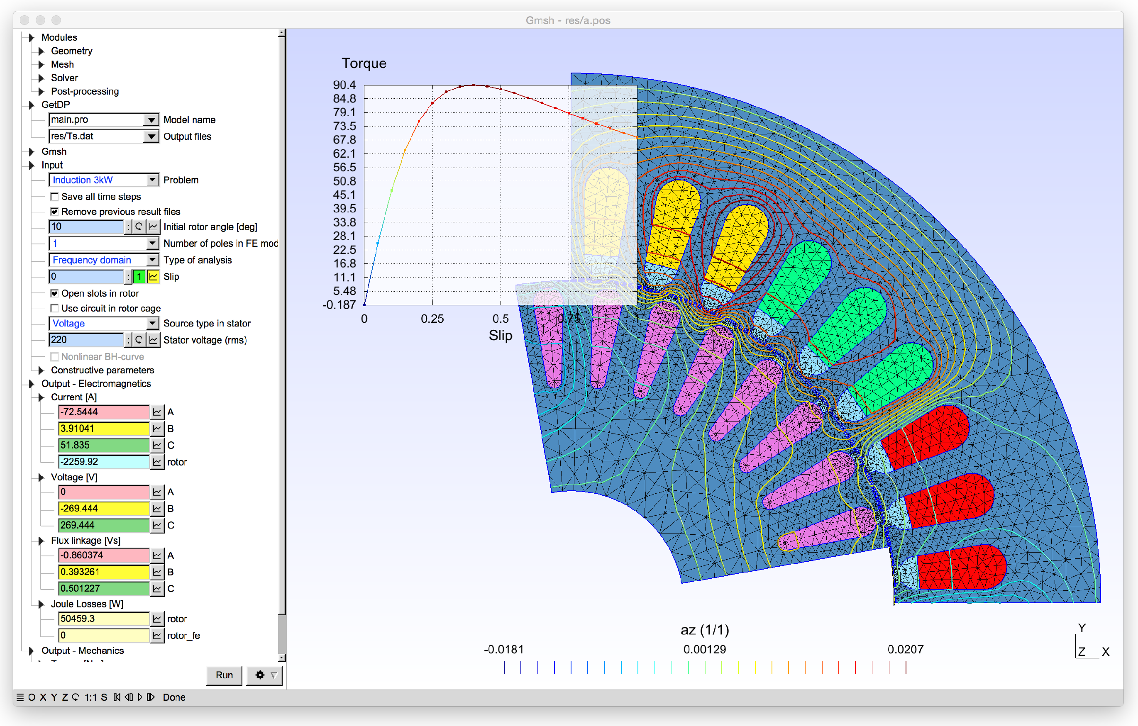Open the res/Ts.dat output files dropdown
This screenshot has width=1138, height=726.
click(x=152, y=136)
